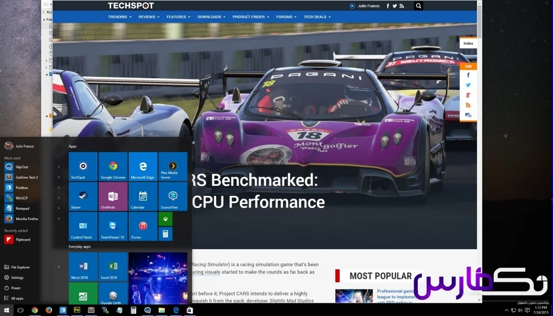Open the green Money chart tile
Viewport: 553px width, 316px height.
[x=83, y=293]
